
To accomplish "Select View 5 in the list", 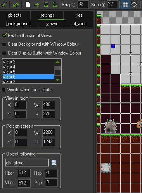I will click(x=28, y=72).
